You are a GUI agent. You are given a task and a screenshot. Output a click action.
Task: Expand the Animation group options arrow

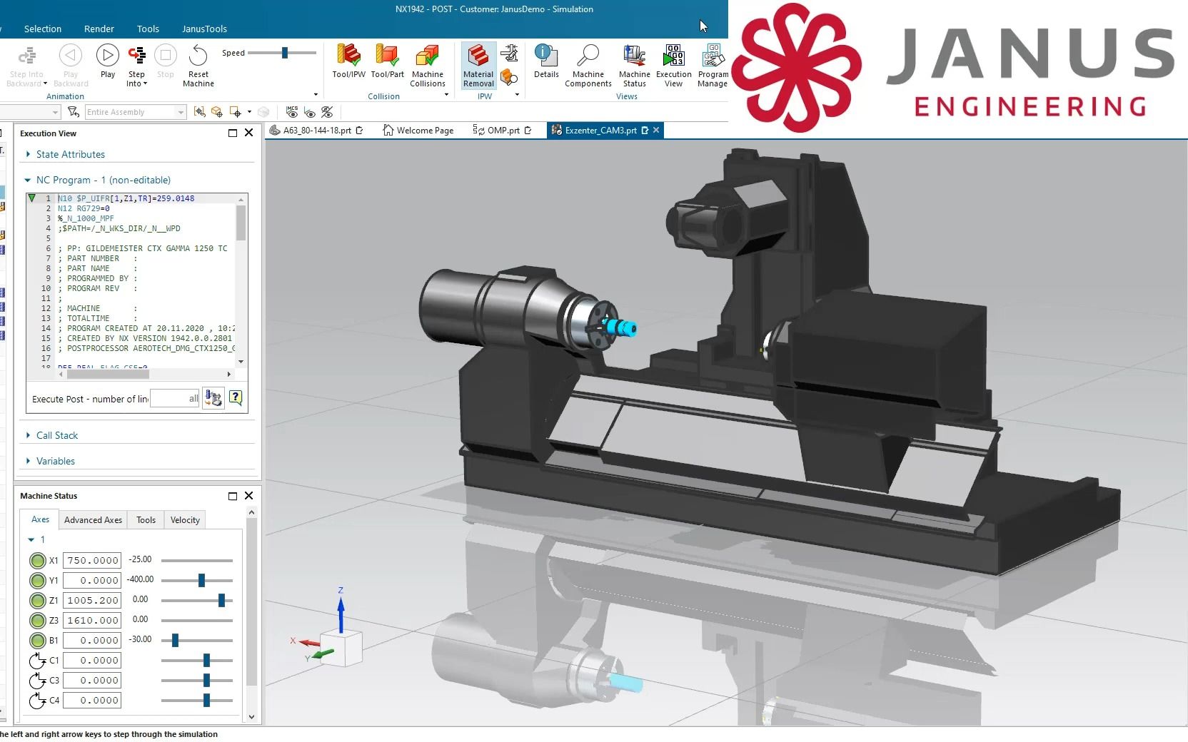click(x=316, y=95)
